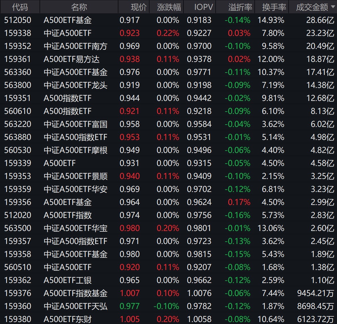Screen dimensions: 337x324
Task: Click turnover amount 8698.45万
Action: 316,306
